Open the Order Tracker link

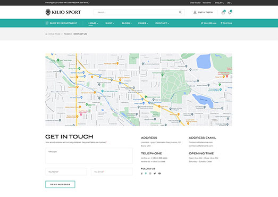click(195, 3)
